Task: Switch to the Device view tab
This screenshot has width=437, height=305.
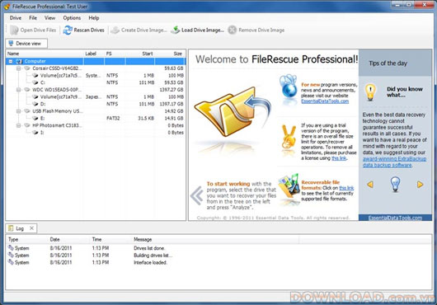Action: [x=26, y=44]
